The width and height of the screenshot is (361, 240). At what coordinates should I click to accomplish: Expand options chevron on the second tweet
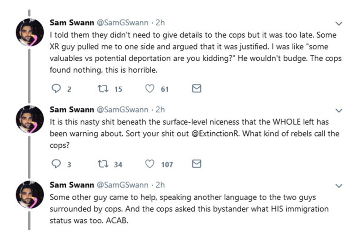[339, 110]
